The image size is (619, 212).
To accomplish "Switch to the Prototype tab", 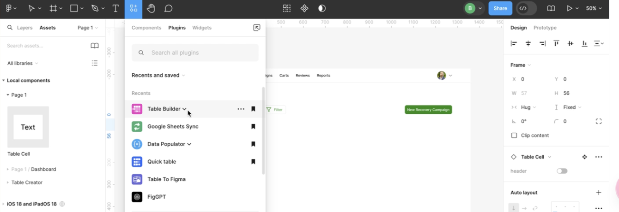I will 545,28.
